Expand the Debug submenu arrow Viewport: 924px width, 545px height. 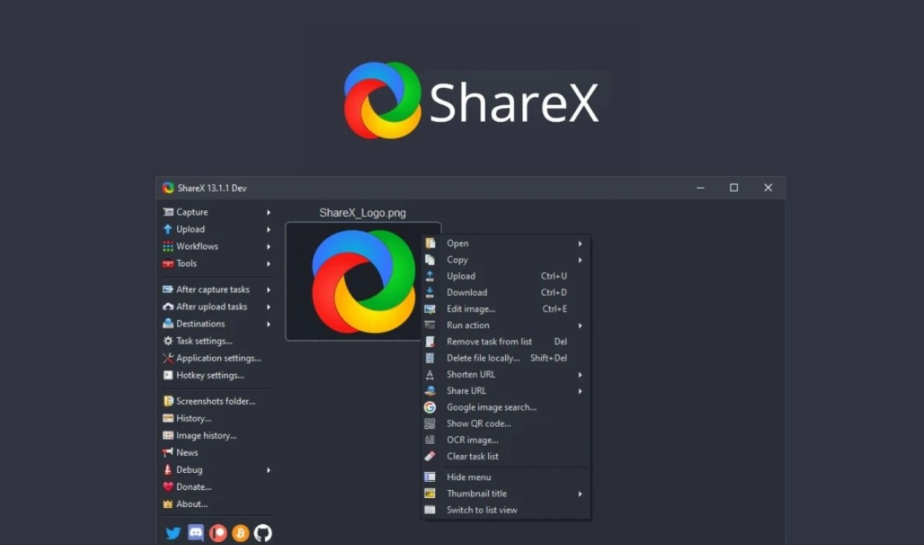(269, 470)
